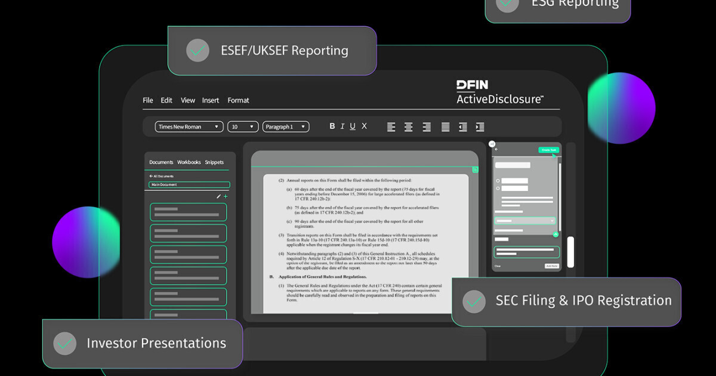
Task: Switch to the Snippets tab
Action: (214, 162)
